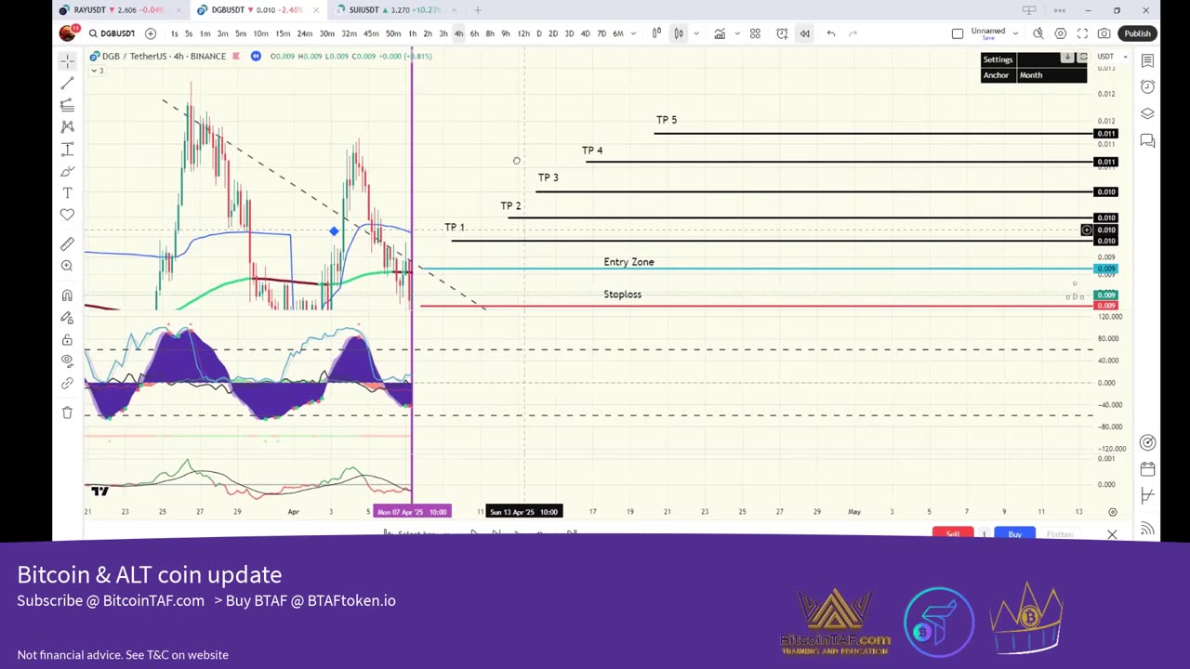Click the replay jump-to icon beside symbol
The height and width of the screenshot is (669, 1190).
point(256,56)
